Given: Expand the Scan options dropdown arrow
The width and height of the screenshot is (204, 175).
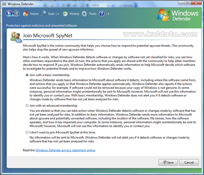Looking at the screenshot, I should coord(58,14).
